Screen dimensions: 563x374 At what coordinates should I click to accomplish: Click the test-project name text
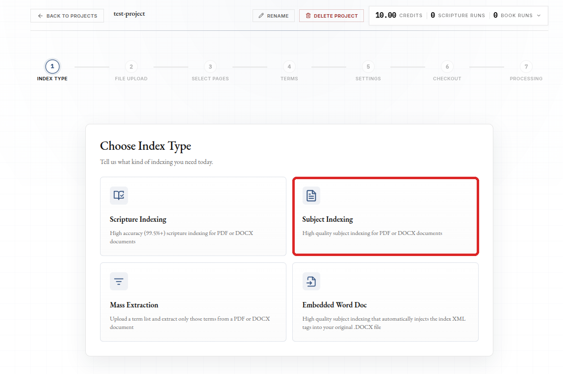(129, 14)
